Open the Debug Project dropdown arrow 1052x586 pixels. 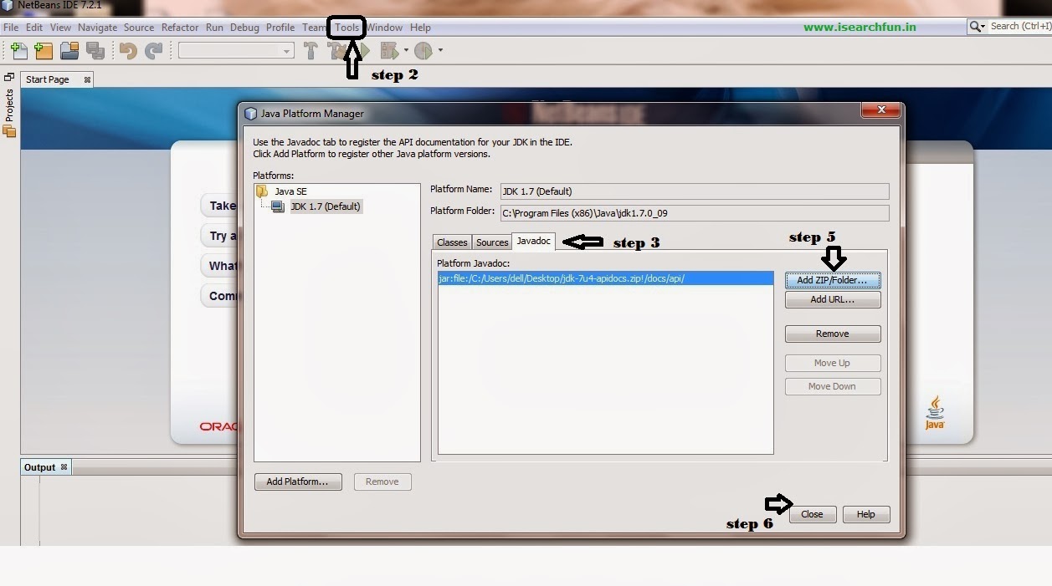(406, 51)
